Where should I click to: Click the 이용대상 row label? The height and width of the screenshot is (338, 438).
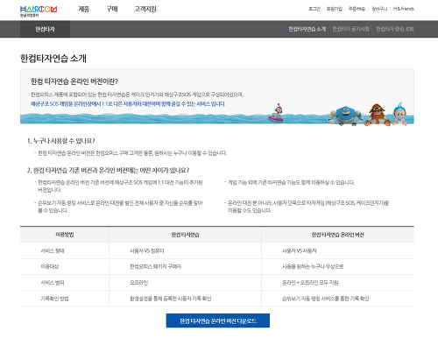pyautogui.click(x=50, y=266)
